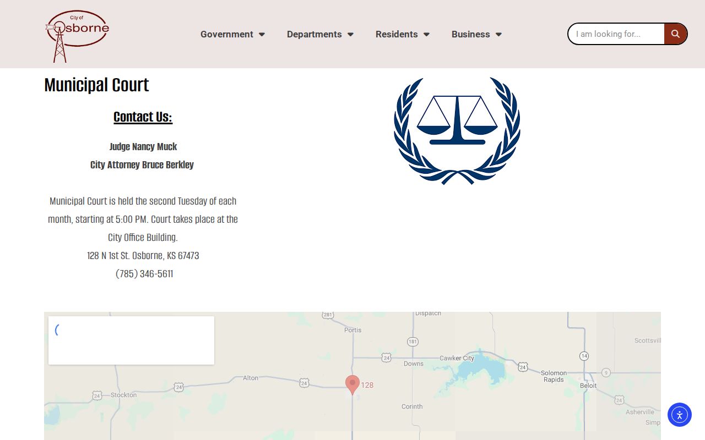Expand the Departments dropdown arrow
Viewport: 705px width, 440px height.
pos(350,34)
